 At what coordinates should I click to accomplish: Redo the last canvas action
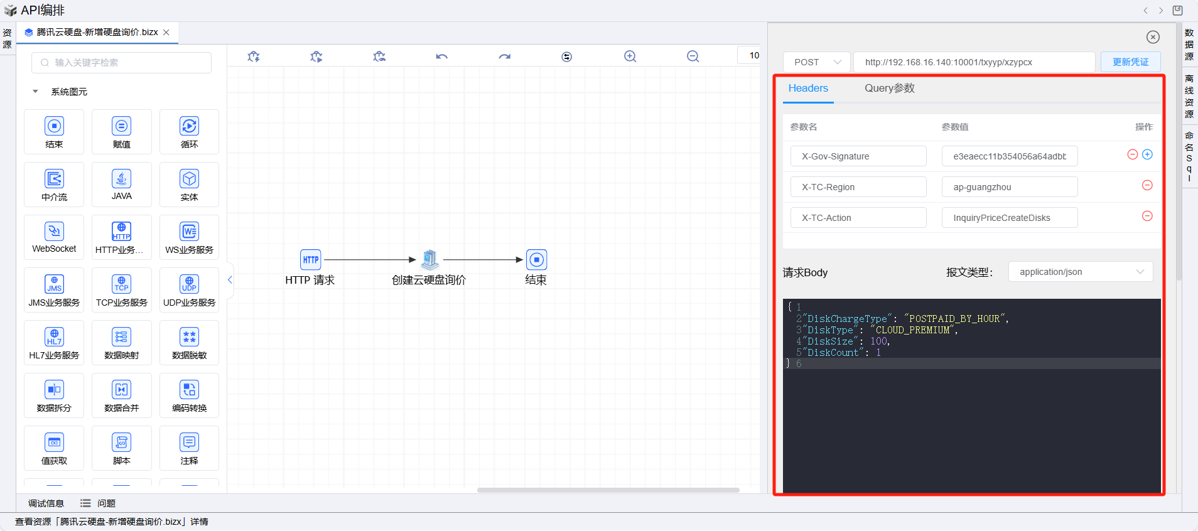pyautogui.click(x=505, y=56)
